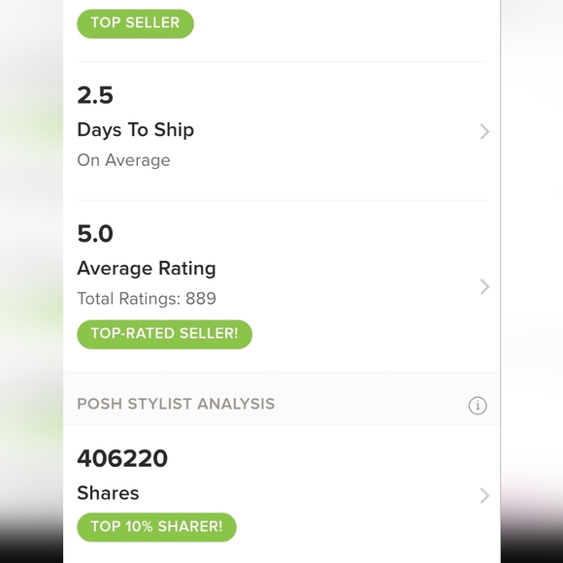Select the 5.0 rating number
The height and width of the screenshot is (563, 563).
[95, 234]
